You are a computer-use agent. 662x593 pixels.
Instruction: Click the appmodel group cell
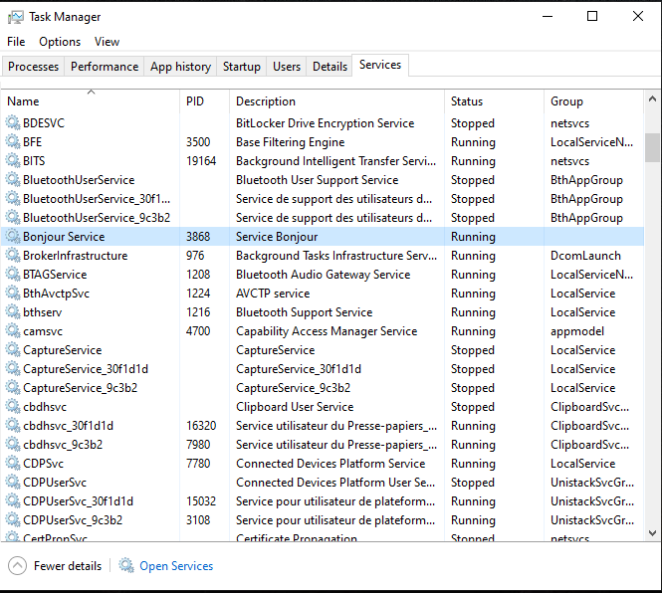[577, 331]
